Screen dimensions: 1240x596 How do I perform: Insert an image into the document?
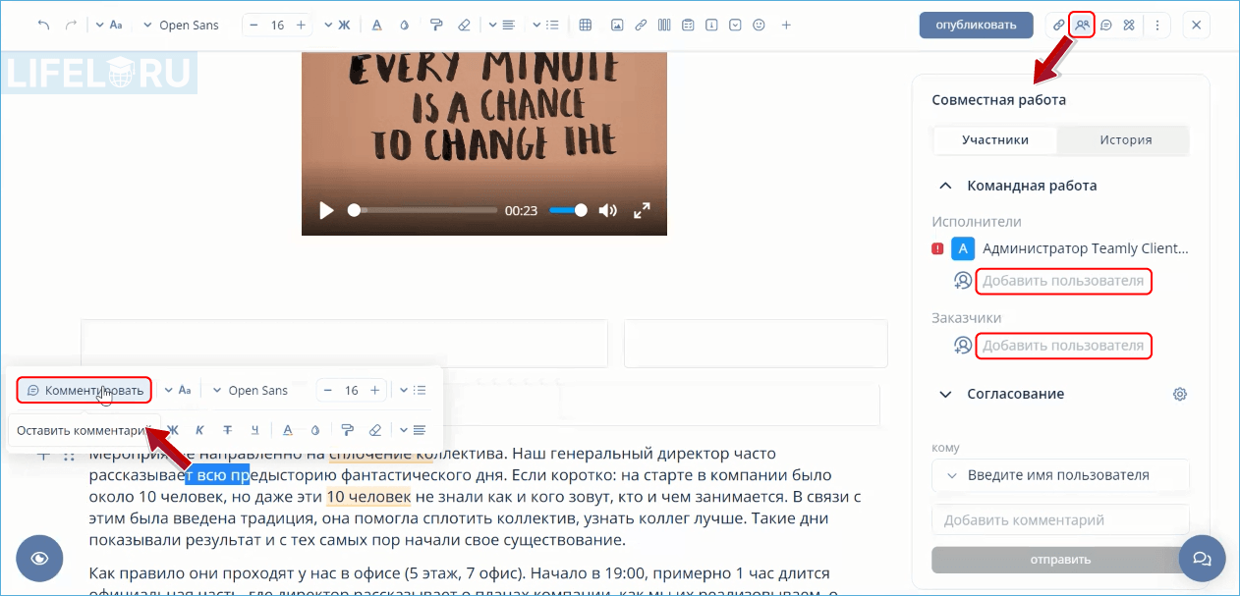[616, 25]
